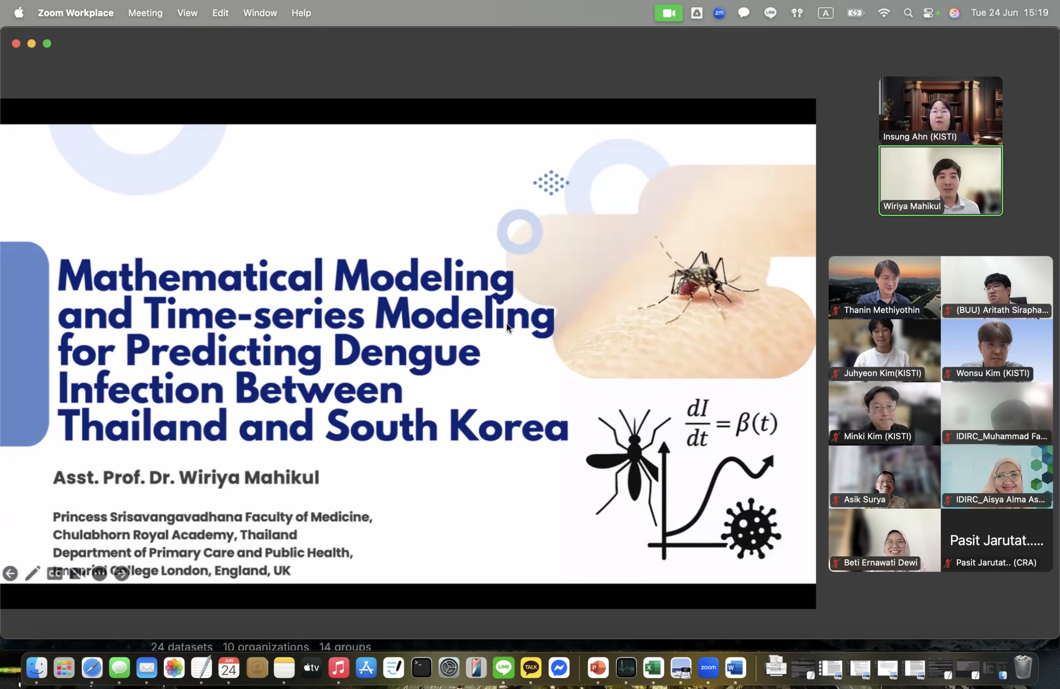
Task: Open Activity Monitor from the Dock
Action: pos(626,668)
